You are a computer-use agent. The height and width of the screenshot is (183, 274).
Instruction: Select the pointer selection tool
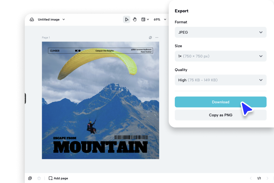pos(126,20)
